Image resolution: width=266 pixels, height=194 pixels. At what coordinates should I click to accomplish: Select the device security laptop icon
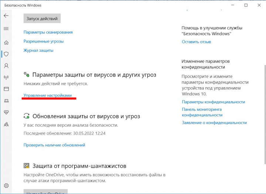6,101
